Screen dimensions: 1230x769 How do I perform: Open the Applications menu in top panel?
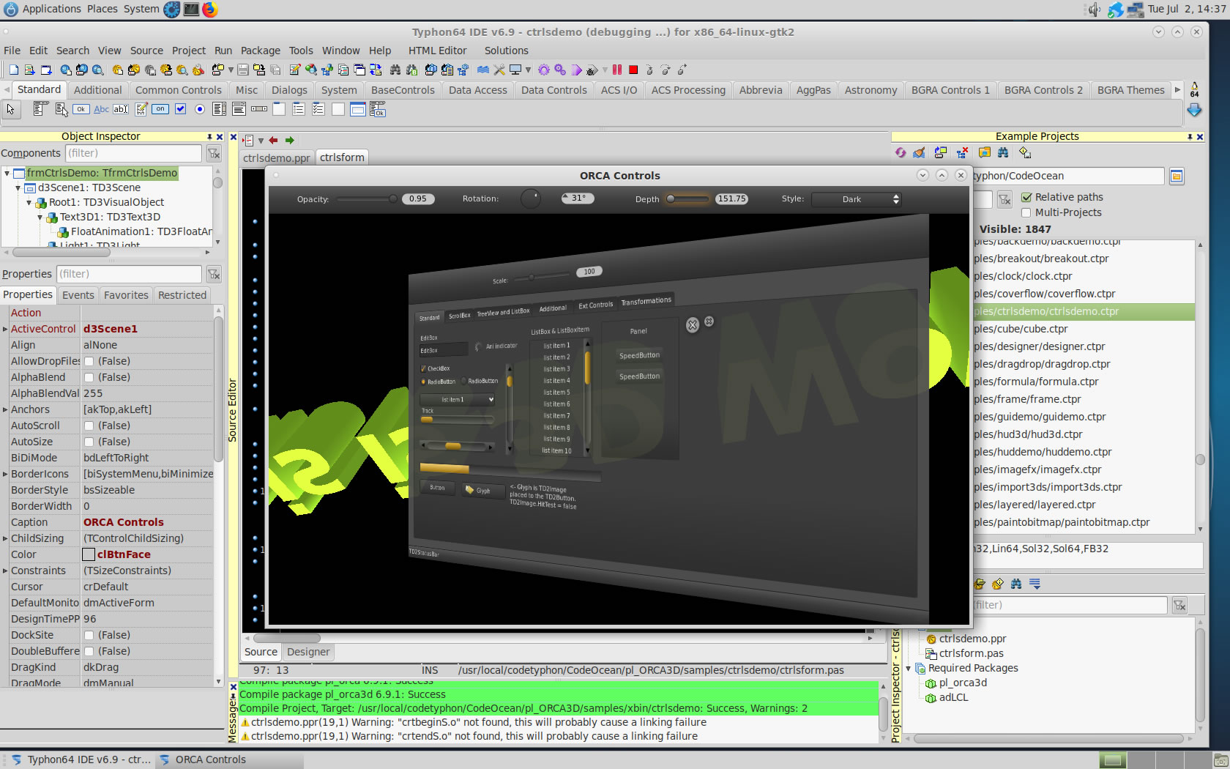tap(51, 9)
